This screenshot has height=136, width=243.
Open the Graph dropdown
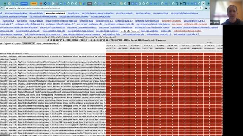[x=18, y=44]
